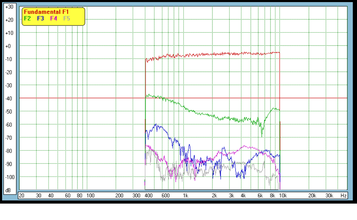Click the 4k frequency label

pos(243,196)
